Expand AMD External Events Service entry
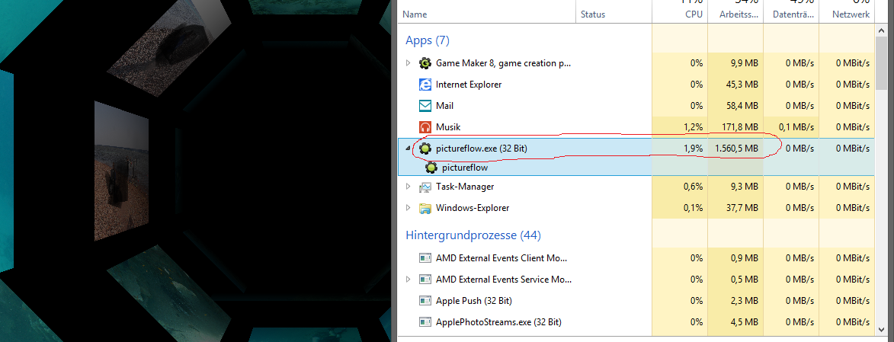894x342 pixels. 408,280
